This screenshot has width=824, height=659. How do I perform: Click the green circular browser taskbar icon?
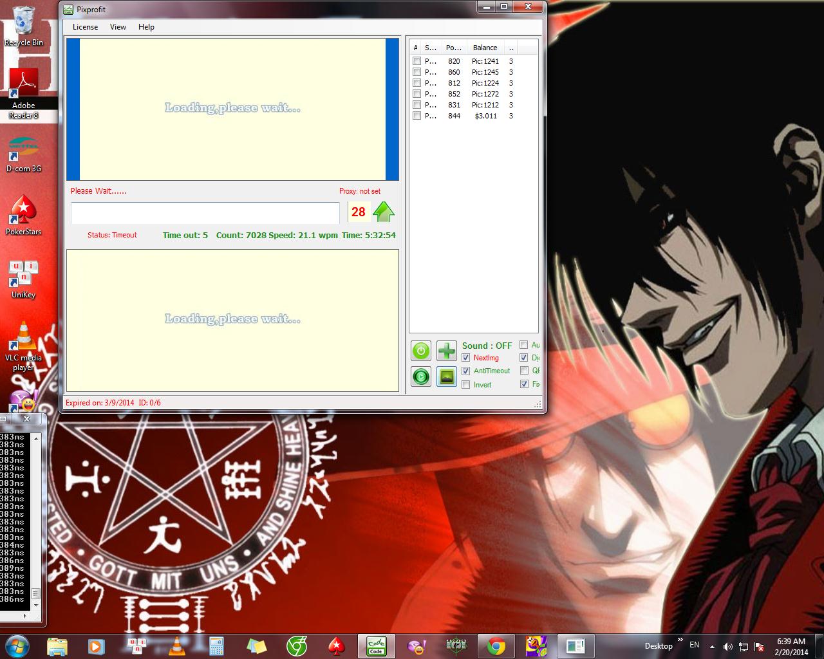point(297,645)
